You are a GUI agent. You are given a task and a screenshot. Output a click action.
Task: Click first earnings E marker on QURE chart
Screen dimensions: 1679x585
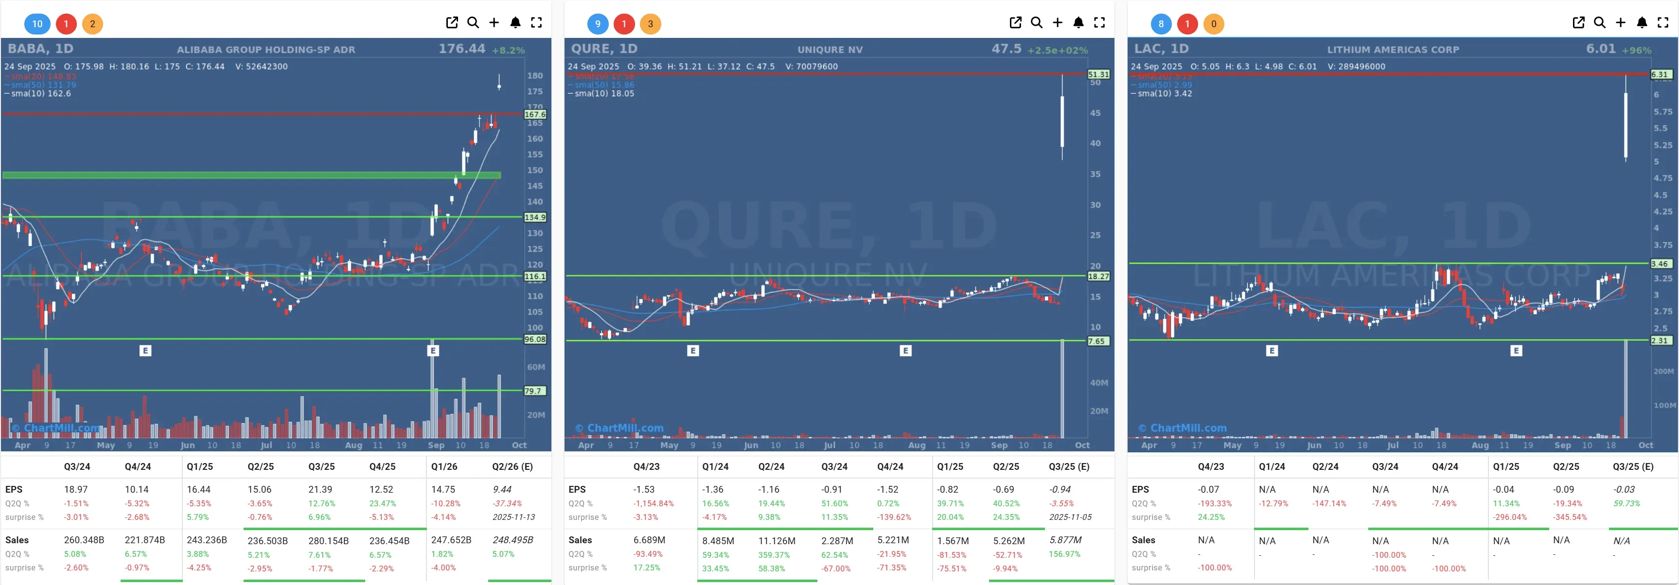point(693,350)
